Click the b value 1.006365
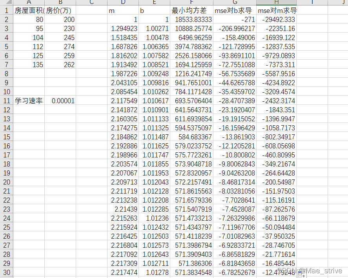This screenshot has width=348, height=278. (155, 47)
